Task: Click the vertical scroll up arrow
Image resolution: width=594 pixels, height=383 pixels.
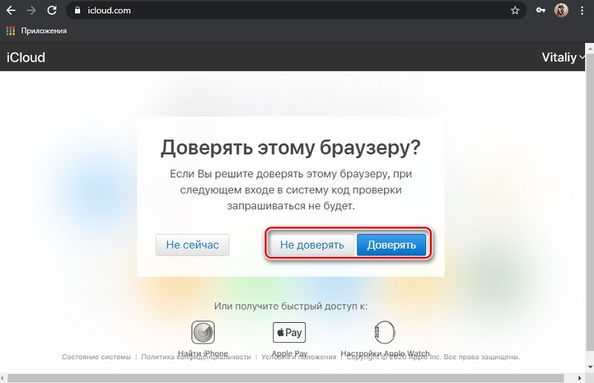Action: pos(590,48)
